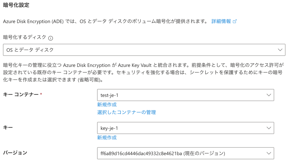Click the selected value 'OS とデータ ディスク'
This screenshot has height=166, width=299.
click(30, 50)
